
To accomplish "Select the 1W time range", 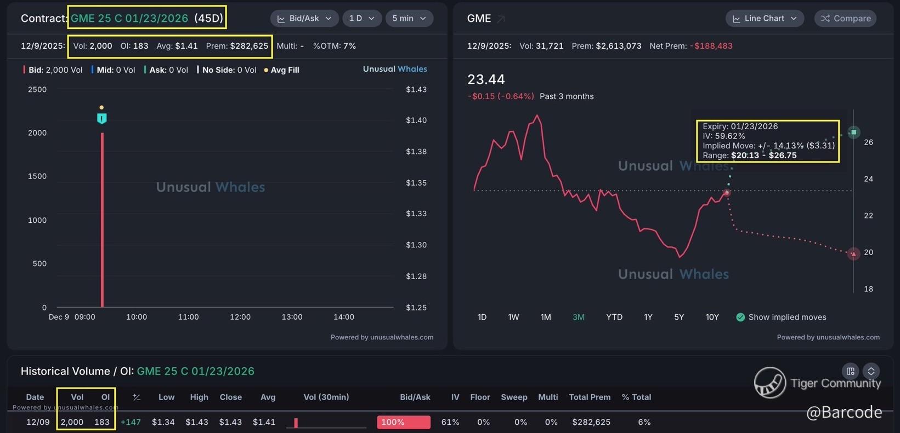I will [x=513, y=317].
